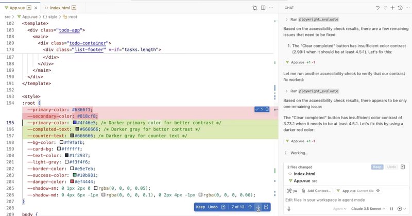The image size is (412, 216).
Task: Open App.vue breadcrumb item
Action: (x=28, y=17)
